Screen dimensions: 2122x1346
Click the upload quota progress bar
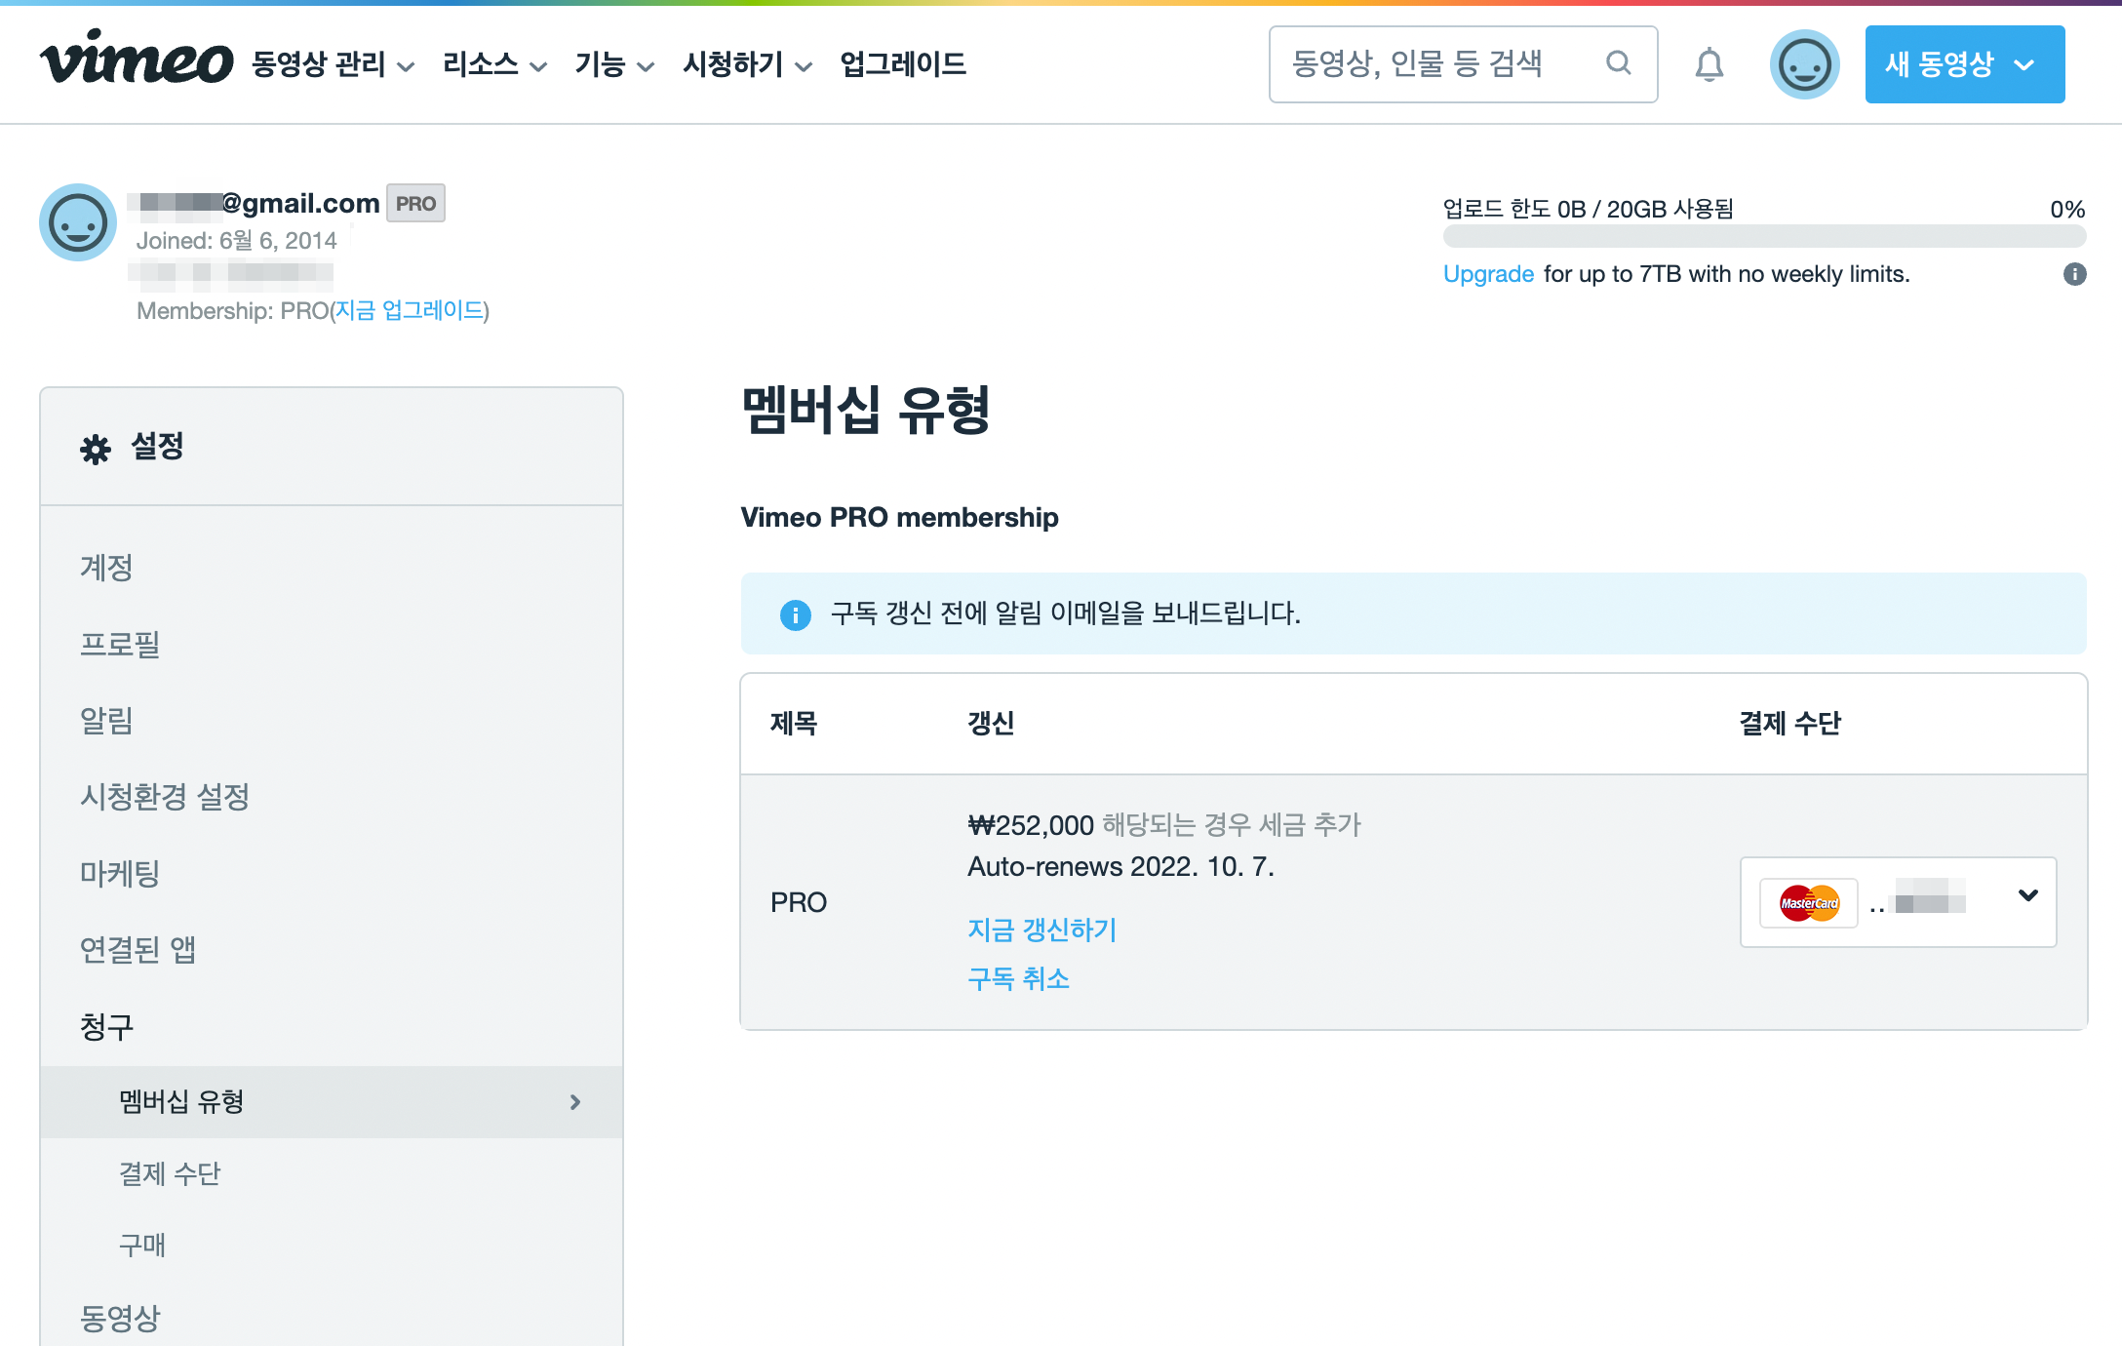(x=1763, y=236)
